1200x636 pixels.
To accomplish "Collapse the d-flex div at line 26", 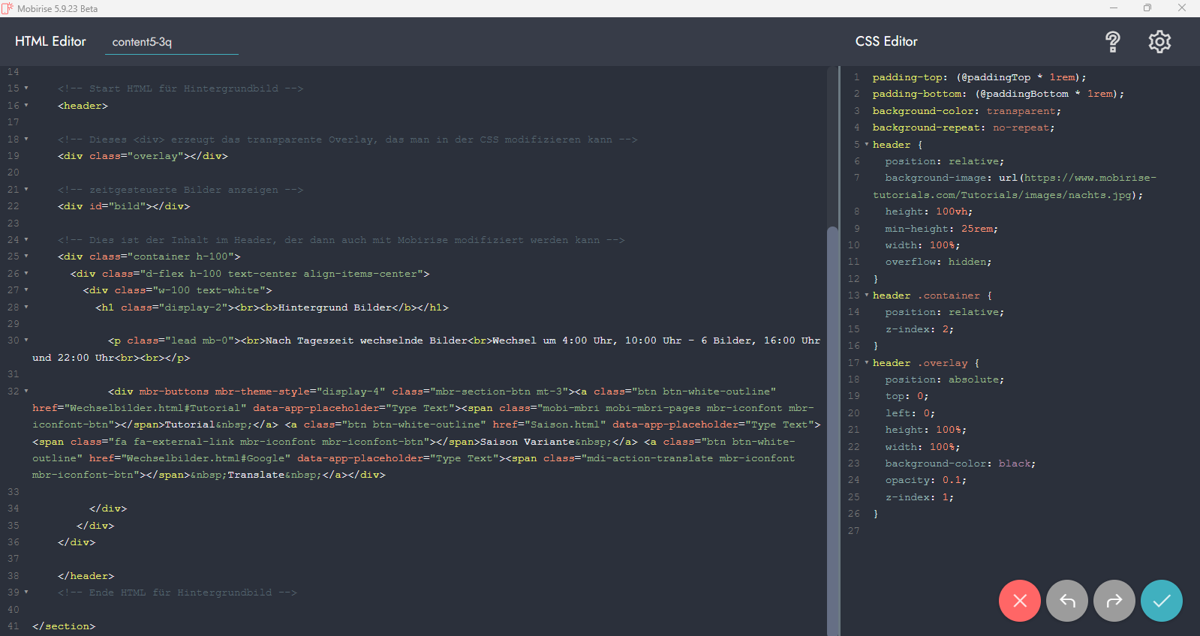I will pos(26,274).
